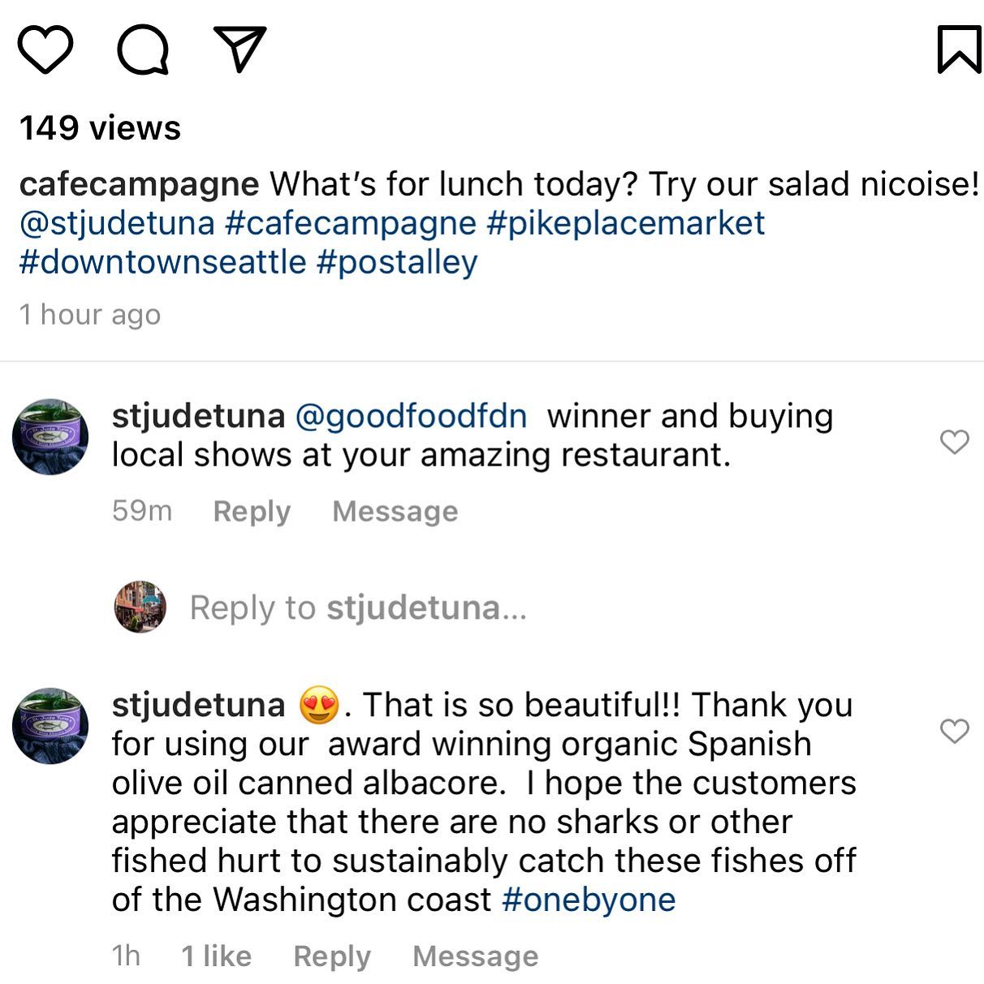
Task: View who liked: '1 like'
Action: pyautogui.click(x=216, y=956)
